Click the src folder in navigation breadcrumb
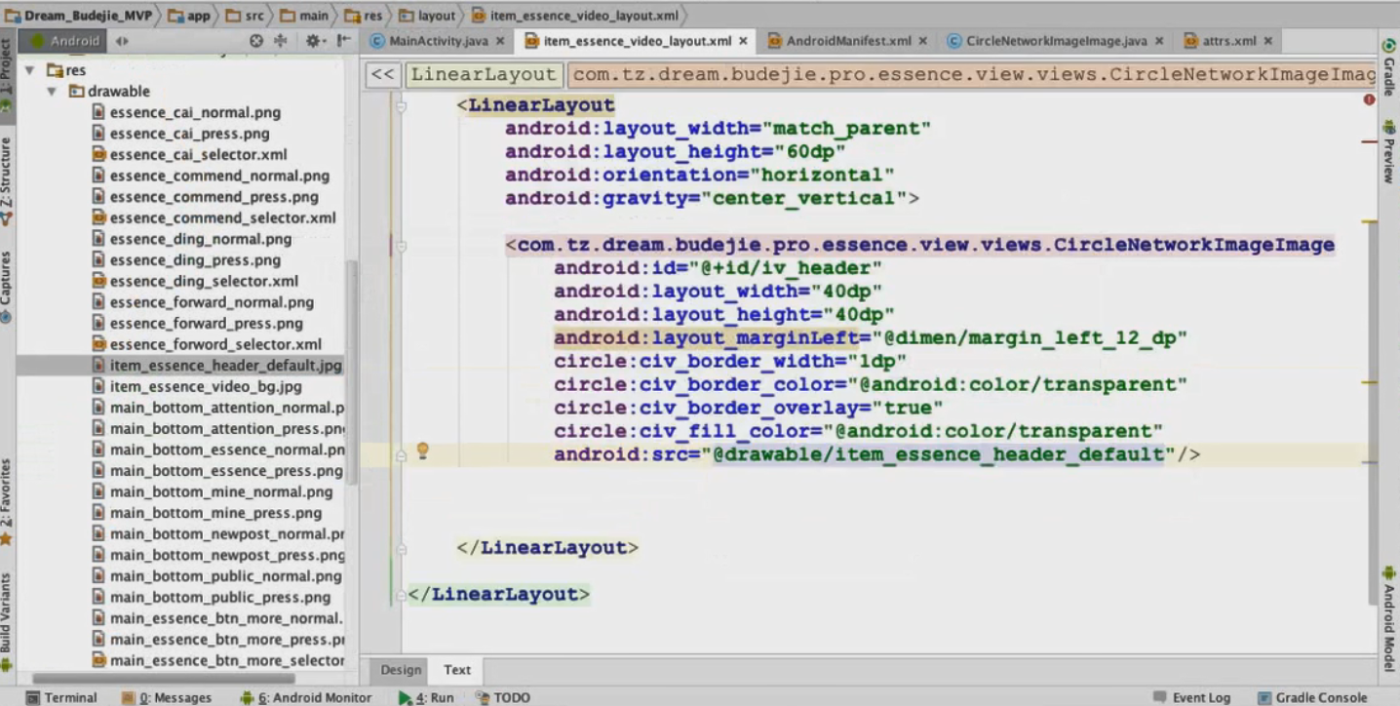 pyautogui.click(x=245, y=16)
